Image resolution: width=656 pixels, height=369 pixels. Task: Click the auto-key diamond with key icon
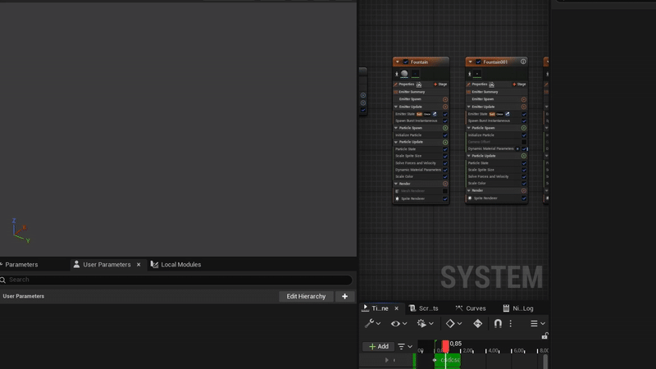[x=477, y=323]
